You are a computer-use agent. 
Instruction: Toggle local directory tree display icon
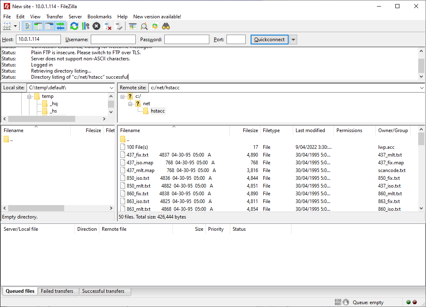point(38,26)
